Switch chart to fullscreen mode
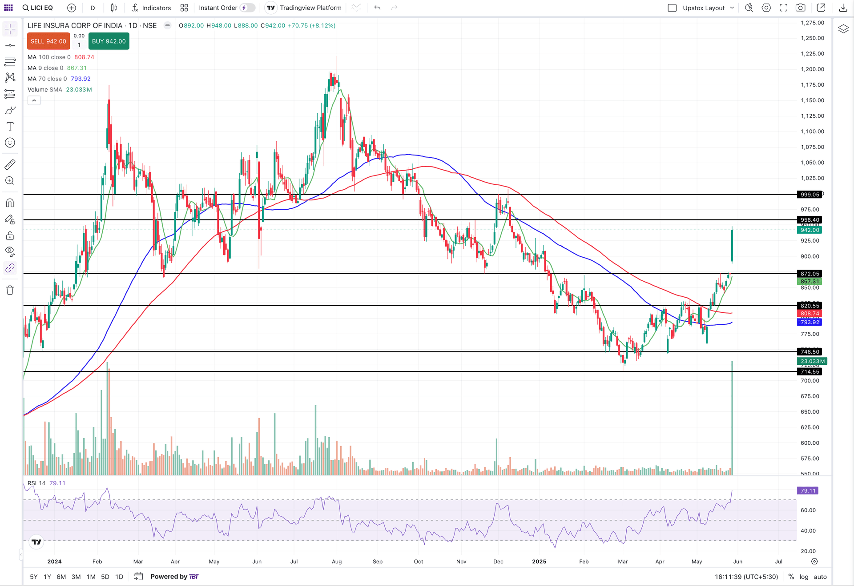 point(784,8)
